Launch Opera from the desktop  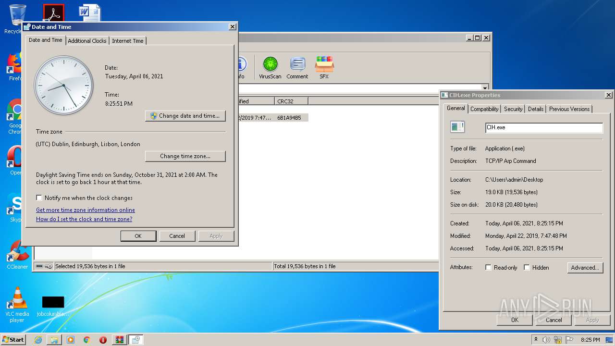point(14,160)
